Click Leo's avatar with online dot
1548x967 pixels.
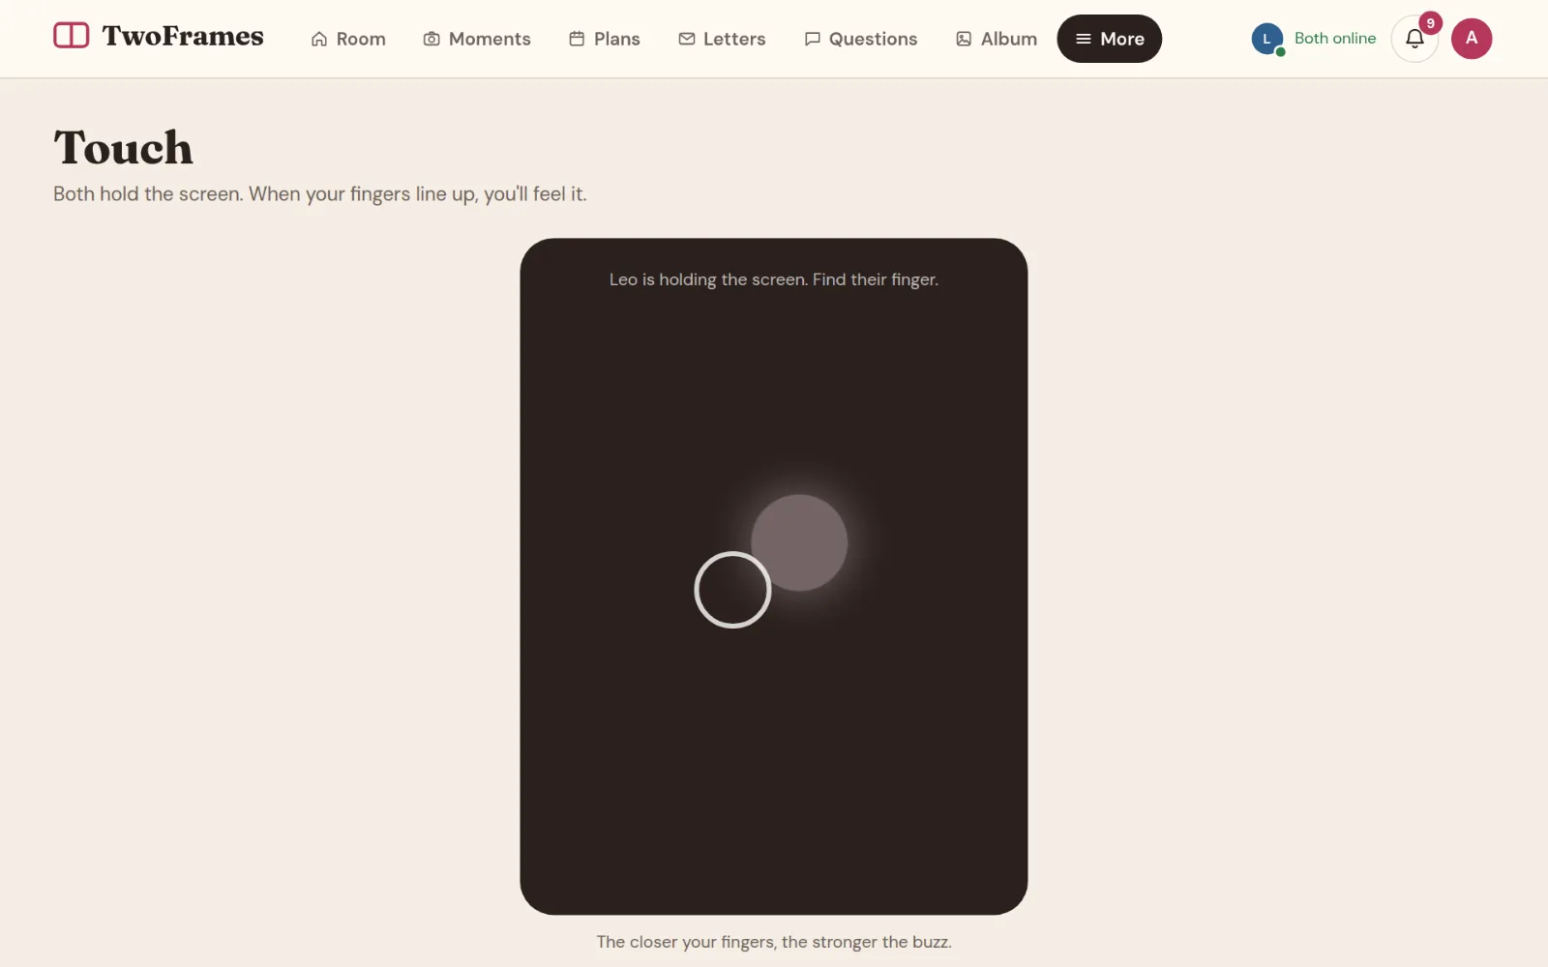(1266, 39)
